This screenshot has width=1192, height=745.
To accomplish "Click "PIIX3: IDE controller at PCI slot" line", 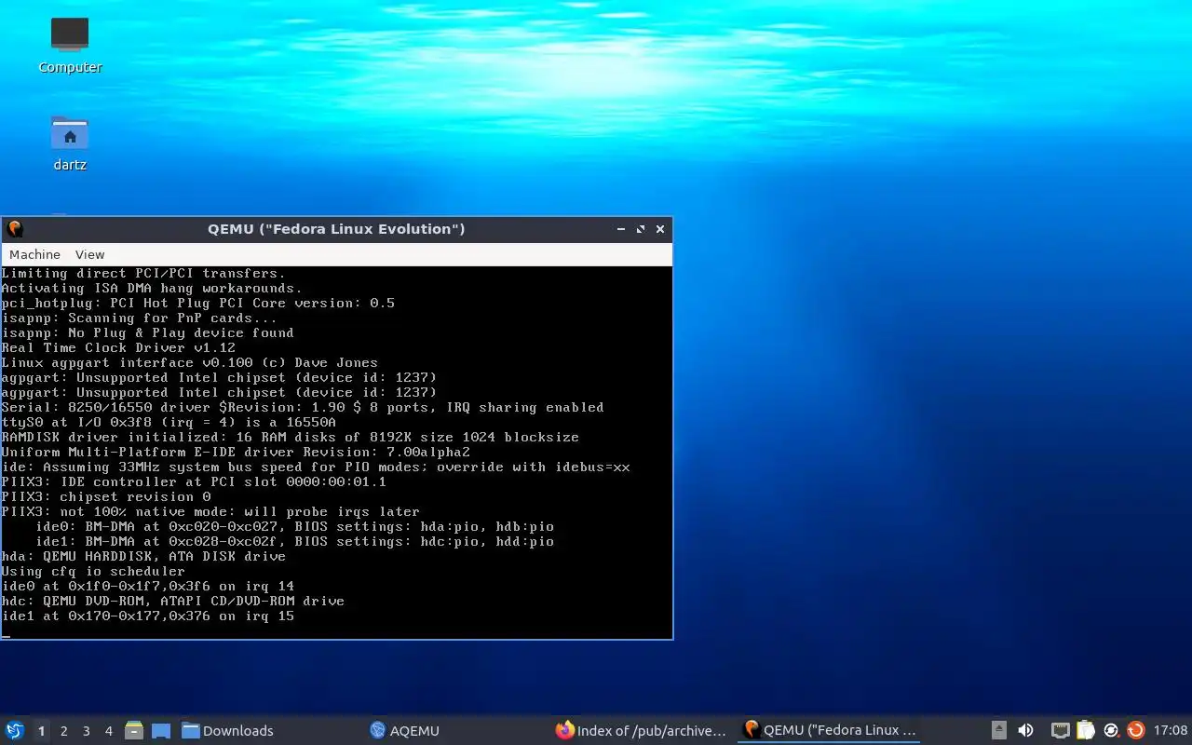I will tap(194, 482).
